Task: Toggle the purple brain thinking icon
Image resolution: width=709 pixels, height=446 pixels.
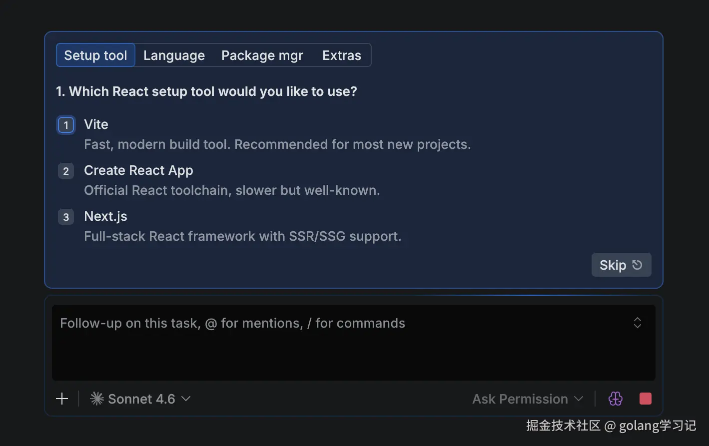Action: coord(616,399)
